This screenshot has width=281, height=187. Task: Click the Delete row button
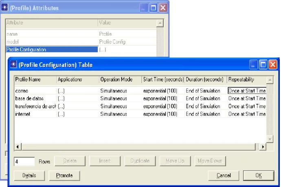click(70, 161)
